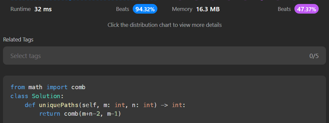Click the blue 94.32% runtime badge
Image resolution: width=329 pixels, height=123 pixels.
click(x=145, y=9)
